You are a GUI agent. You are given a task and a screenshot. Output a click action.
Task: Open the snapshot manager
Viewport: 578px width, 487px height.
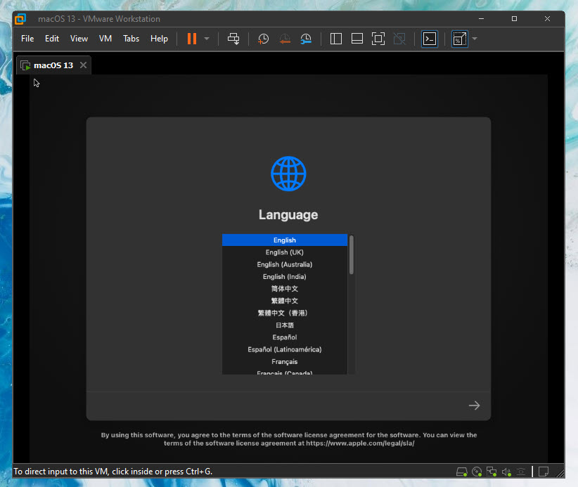click(x=306, y=39)
